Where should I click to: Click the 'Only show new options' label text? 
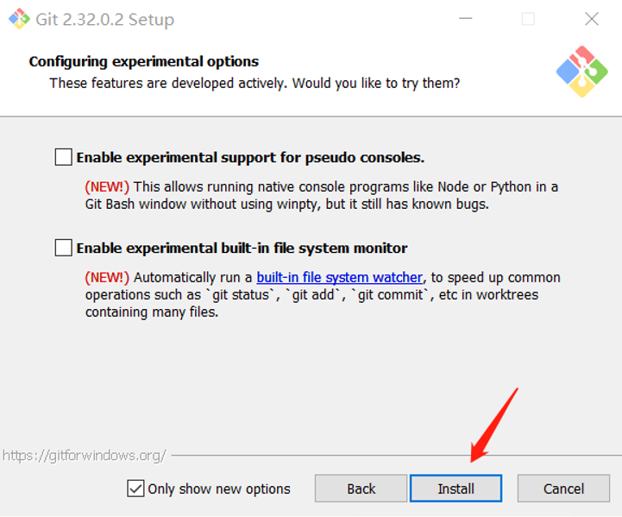219,489
